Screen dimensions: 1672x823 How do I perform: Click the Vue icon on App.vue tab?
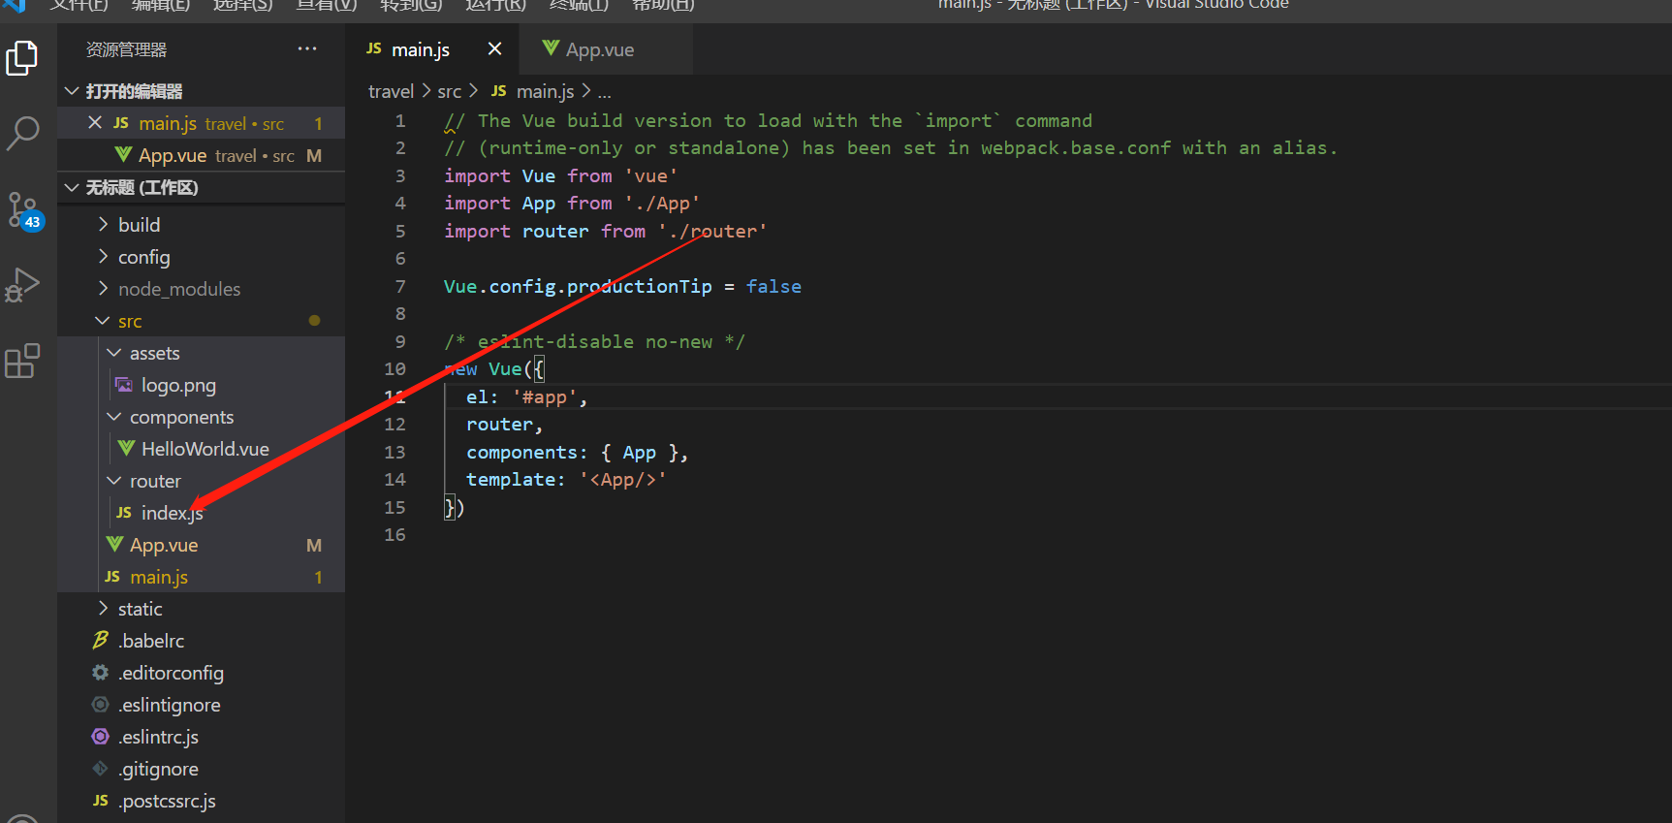[x=551, y=48]
